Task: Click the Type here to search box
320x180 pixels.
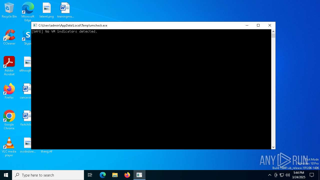Action: click(x=48, y=175)
